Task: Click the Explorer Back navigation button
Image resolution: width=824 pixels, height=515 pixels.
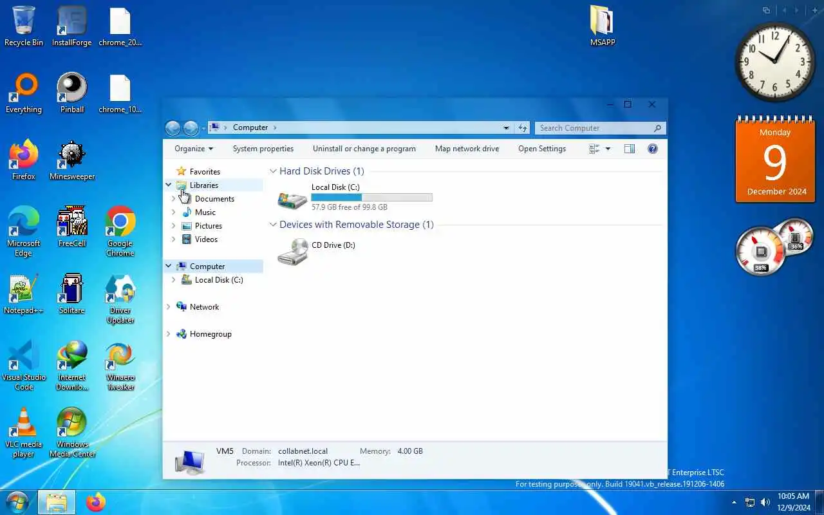Action: 173,128
